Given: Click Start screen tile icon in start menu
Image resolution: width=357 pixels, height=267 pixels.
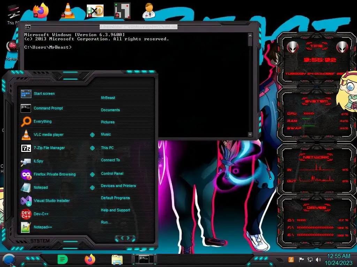Looking at the screenshot, I should [x=26, y=94].
